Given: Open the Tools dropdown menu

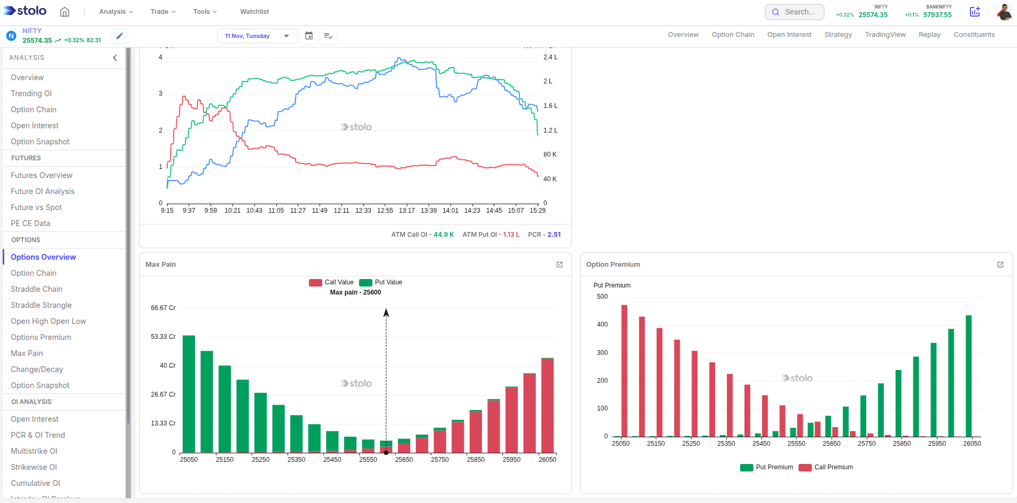Looking at the screenshot, I should pyautogui.click(x=204, y=11).
